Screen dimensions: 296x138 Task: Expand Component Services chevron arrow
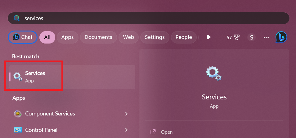[126, 114]
